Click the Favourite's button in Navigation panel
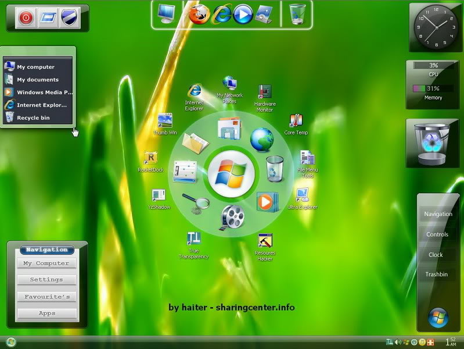Screen dimensions: 464x349 coord(46,297)
